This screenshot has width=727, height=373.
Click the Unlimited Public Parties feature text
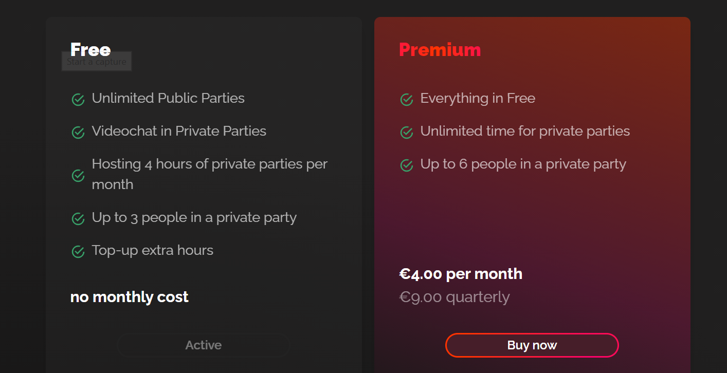tap(168, 98)
